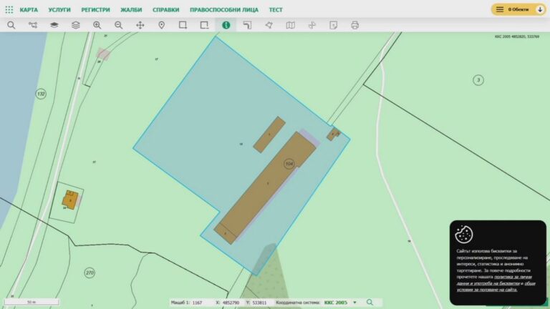
Task: Open the ПРАВОСПОСОБНИ ЛИЦА menu
Action: point(224,10)
